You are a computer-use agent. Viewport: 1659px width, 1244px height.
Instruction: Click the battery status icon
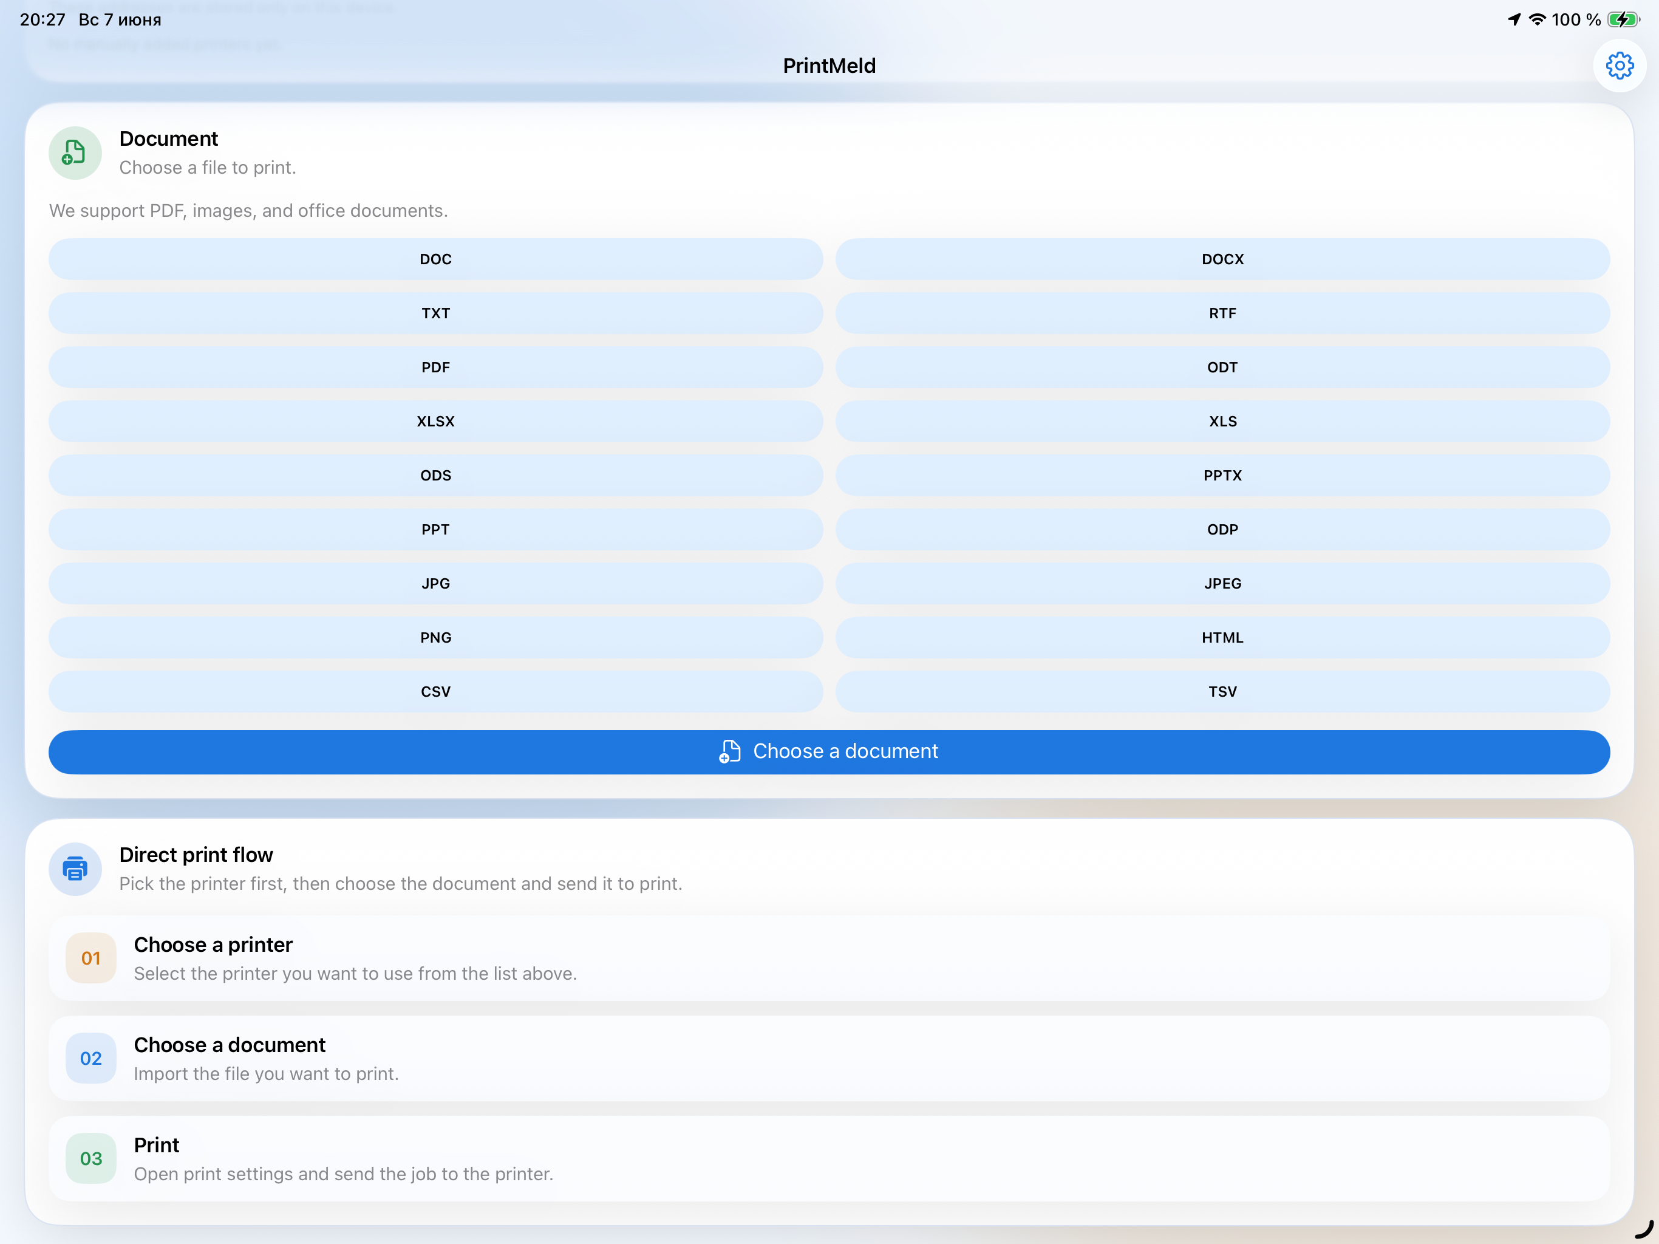pos(1624,19)
